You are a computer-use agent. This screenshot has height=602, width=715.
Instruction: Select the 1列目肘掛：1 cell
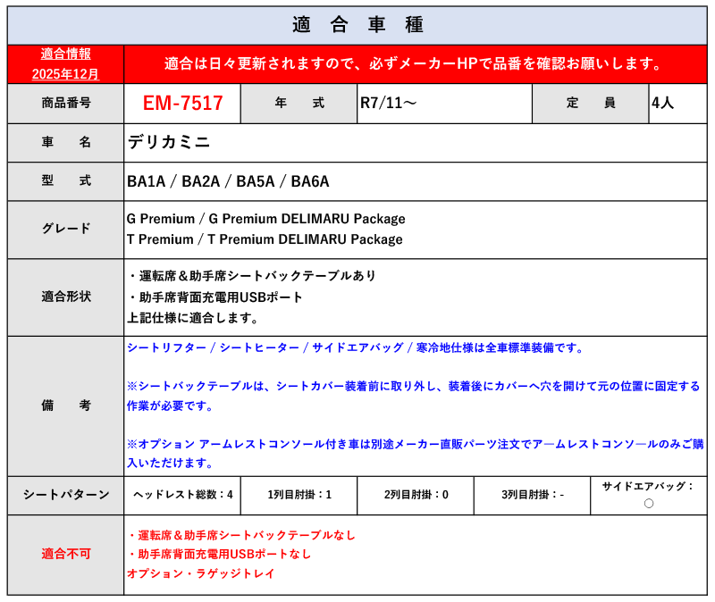point(299,496)
